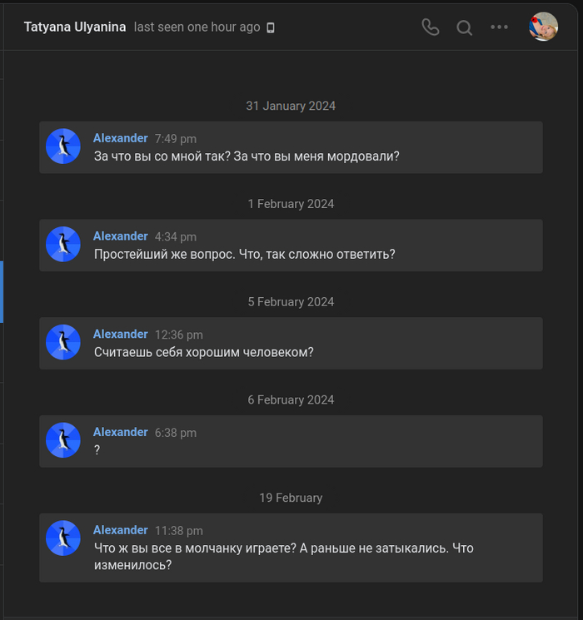Image resolution: width=583 pixels, height=620 pixels.
Task: Click Alexander's avatar on the 6:38 pm message
Action: tap(63, 440)
